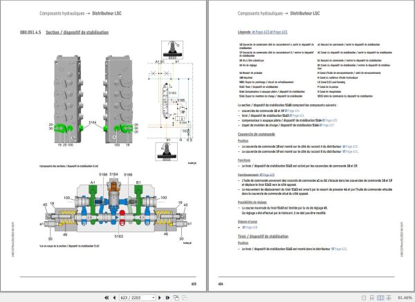Click the left valve block 3D image
The image size is (415, 302).
(68, 99)
